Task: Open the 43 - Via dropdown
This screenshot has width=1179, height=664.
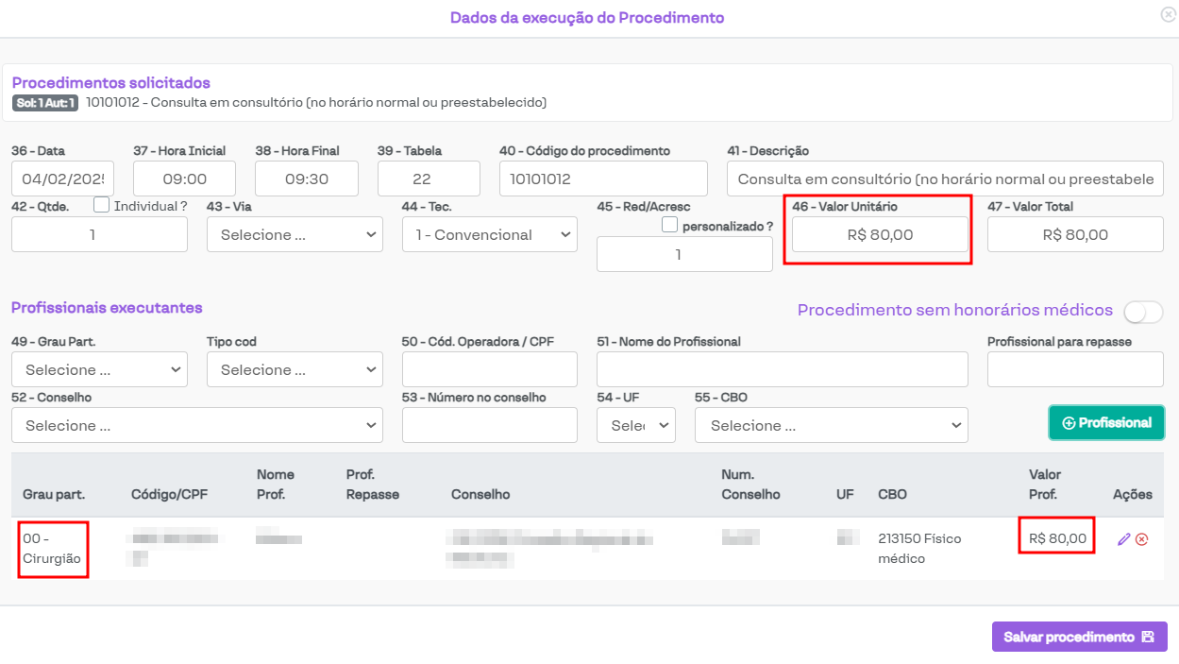Action: [295, 235]
